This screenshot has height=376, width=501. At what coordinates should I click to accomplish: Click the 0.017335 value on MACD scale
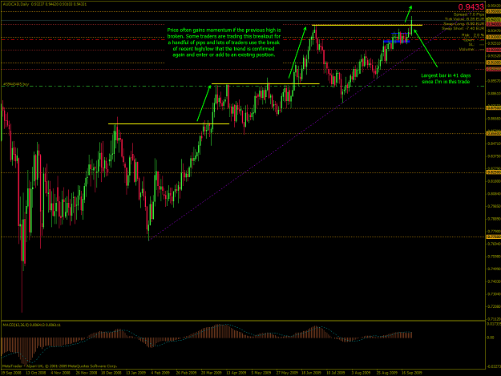point(493,324)
